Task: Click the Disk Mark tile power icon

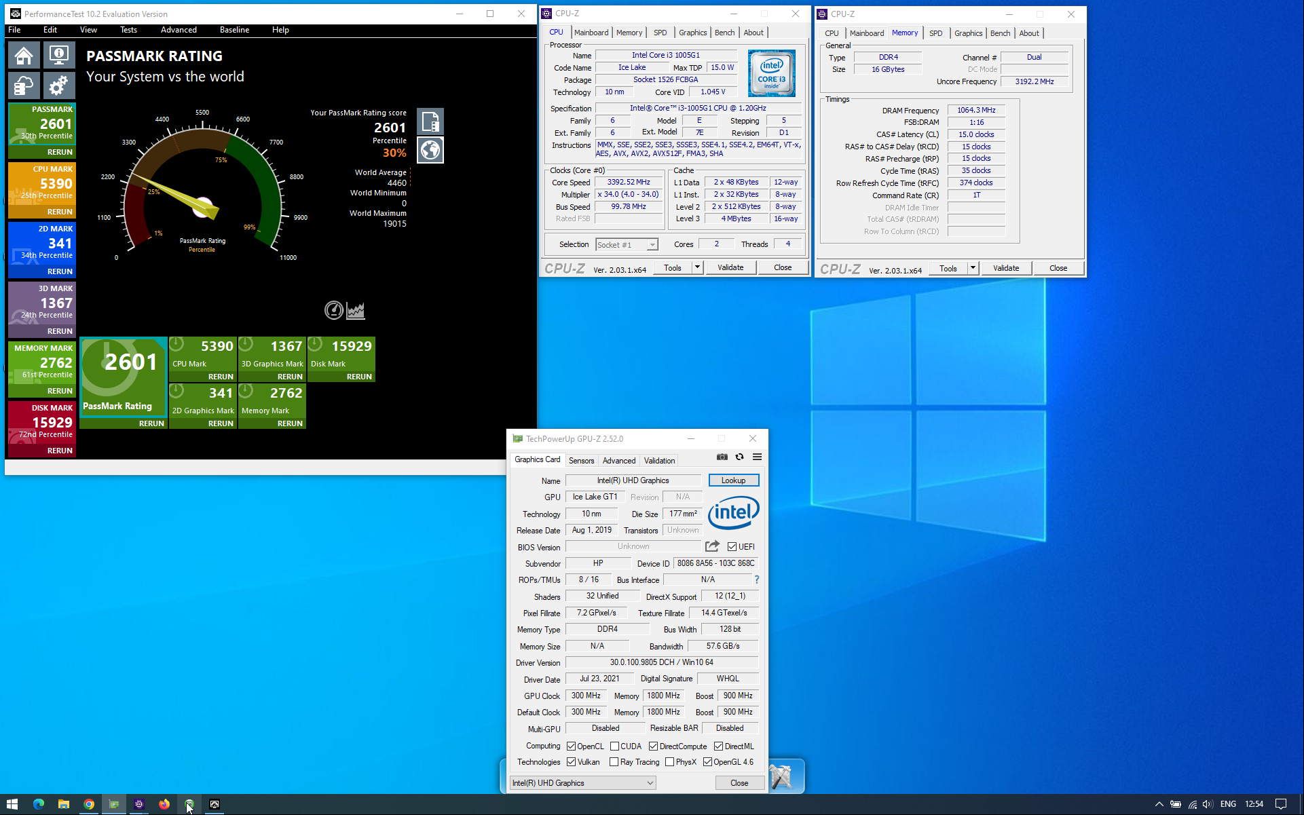Action: coord(315,345)
